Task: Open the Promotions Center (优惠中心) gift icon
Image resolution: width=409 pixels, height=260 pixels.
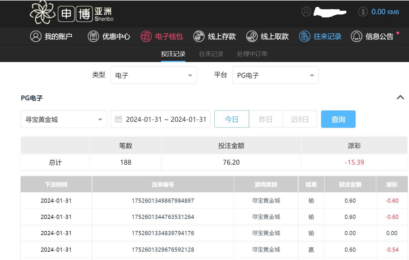Action: tap(93, 36)
